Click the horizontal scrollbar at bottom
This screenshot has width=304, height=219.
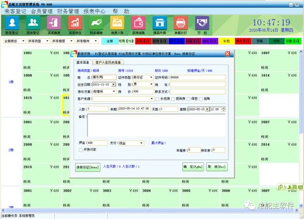click(150, 210)
